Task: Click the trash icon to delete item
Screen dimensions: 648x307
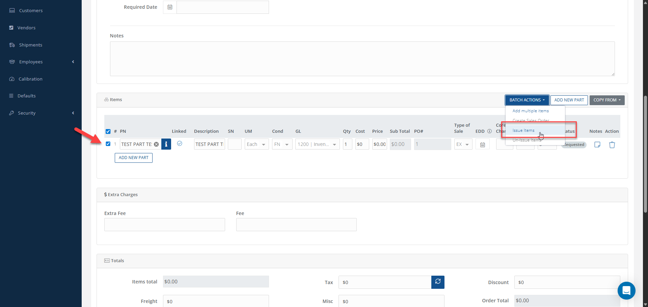Action: [612, 145]
